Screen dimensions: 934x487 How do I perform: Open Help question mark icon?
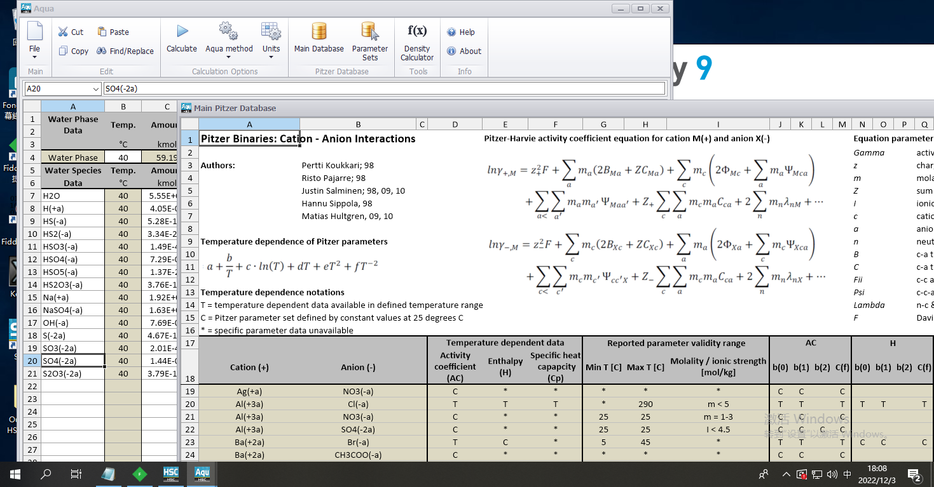[x=451, y=32]
